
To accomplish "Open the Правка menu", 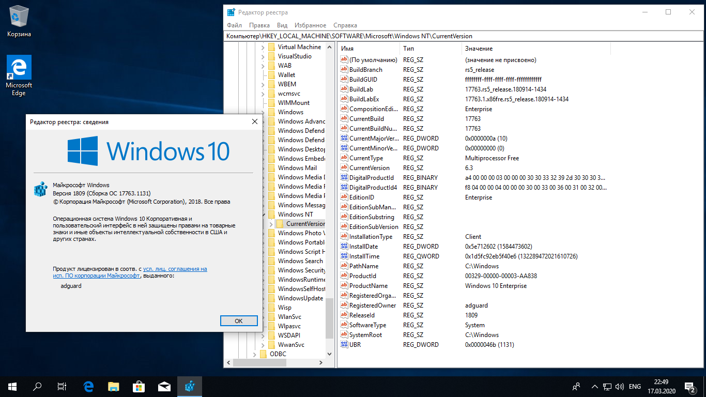I will pyautogui.click(x=259, y=25).
